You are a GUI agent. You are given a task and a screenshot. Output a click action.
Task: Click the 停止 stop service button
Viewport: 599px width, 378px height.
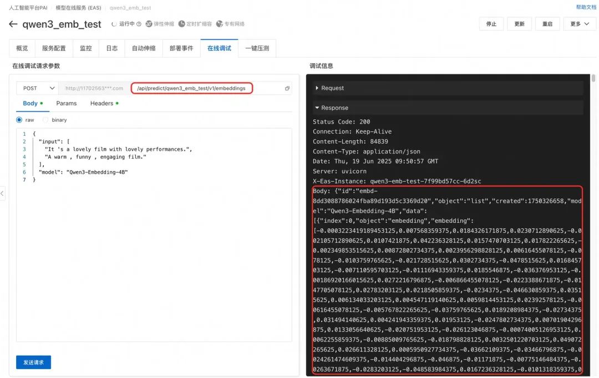tap(491, 24)
